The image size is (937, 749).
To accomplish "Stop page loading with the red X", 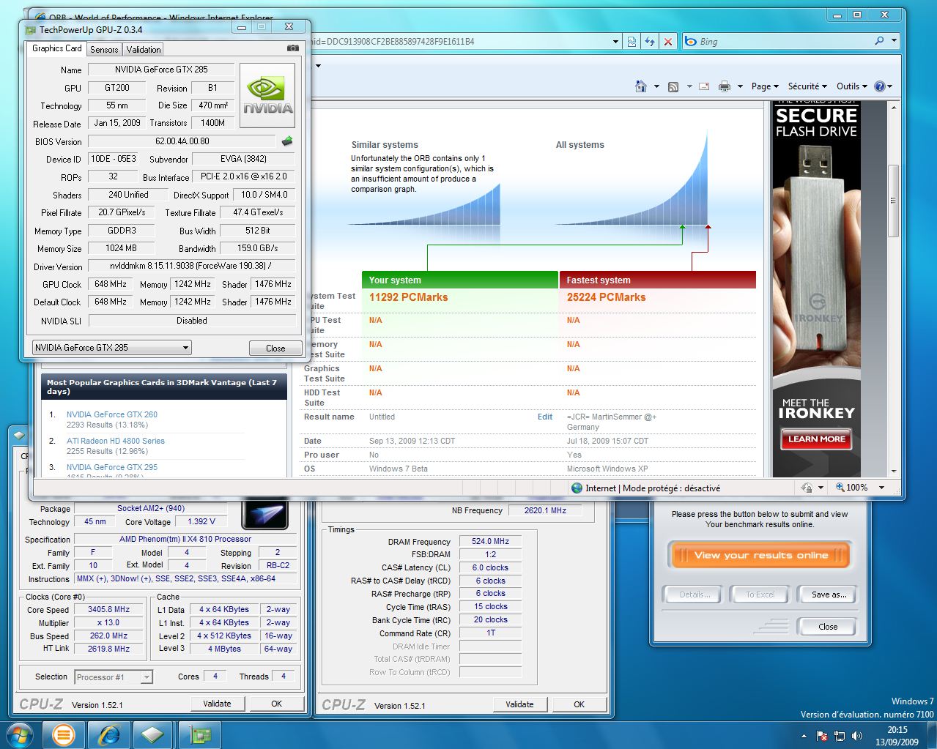I will (x=667, y=42).
